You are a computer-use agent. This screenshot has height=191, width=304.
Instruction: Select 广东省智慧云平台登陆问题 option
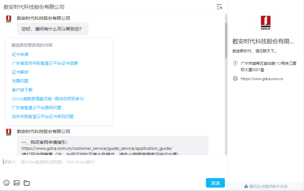click(37, 108)
